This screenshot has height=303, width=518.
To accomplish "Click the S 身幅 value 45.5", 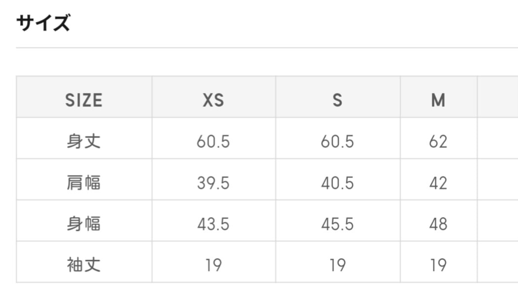I will (337, 225).
